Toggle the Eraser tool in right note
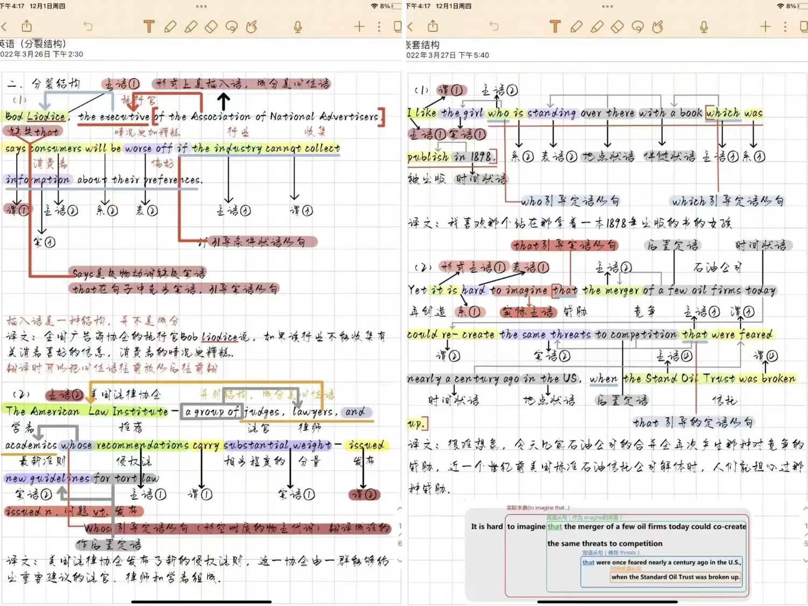The width and height of the screenshot is (808, 606). [x=617, y=26]
